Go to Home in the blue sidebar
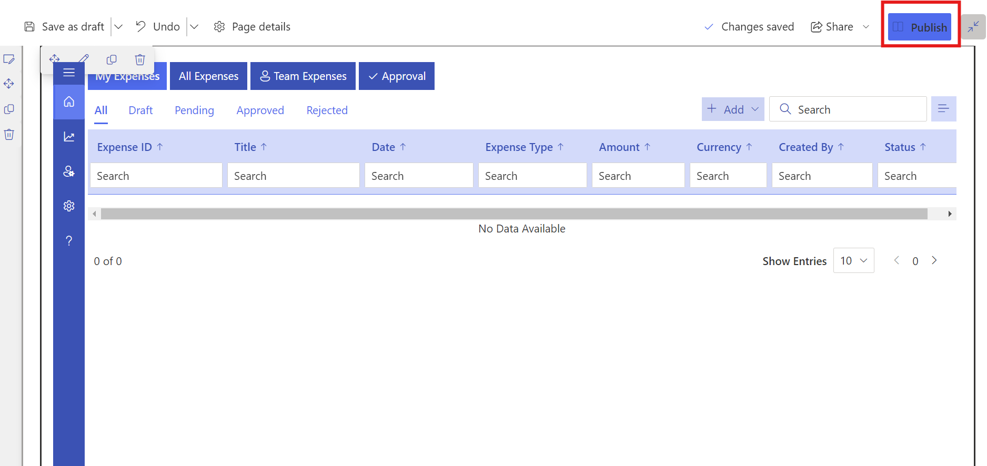987x466 pixels. [69, 102]
